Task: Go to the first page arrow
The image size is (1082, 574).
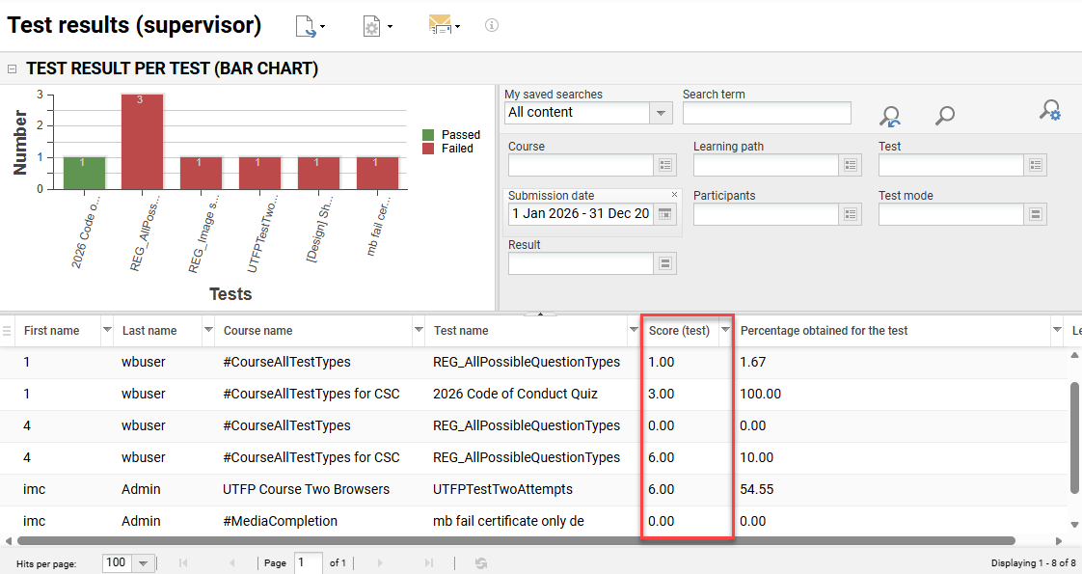Action: pyautogui.click(x=183, y=563)
